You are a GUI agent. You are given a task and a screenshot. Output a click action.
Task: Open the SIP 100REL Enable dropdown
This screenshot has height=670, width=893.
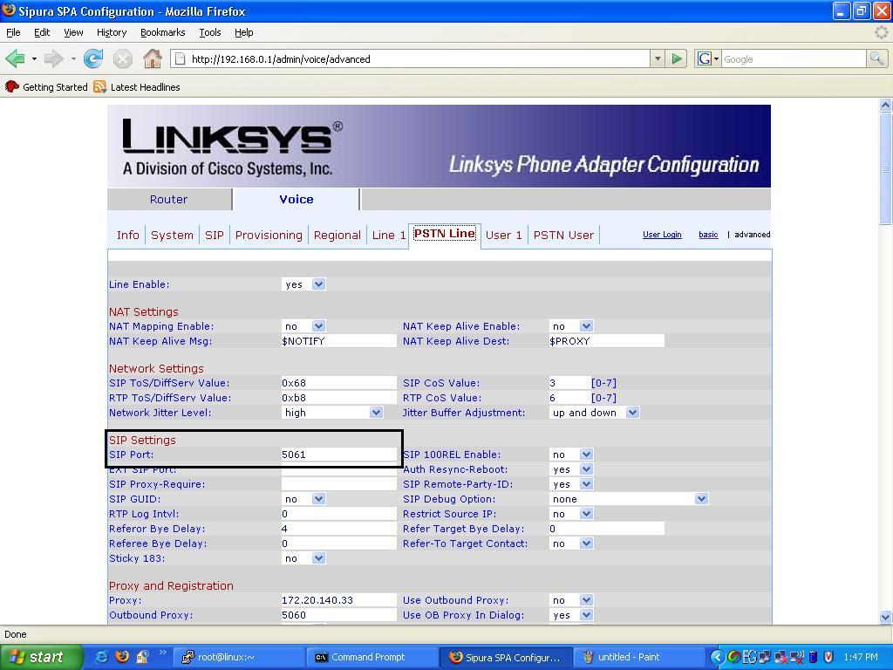[572, 455]
